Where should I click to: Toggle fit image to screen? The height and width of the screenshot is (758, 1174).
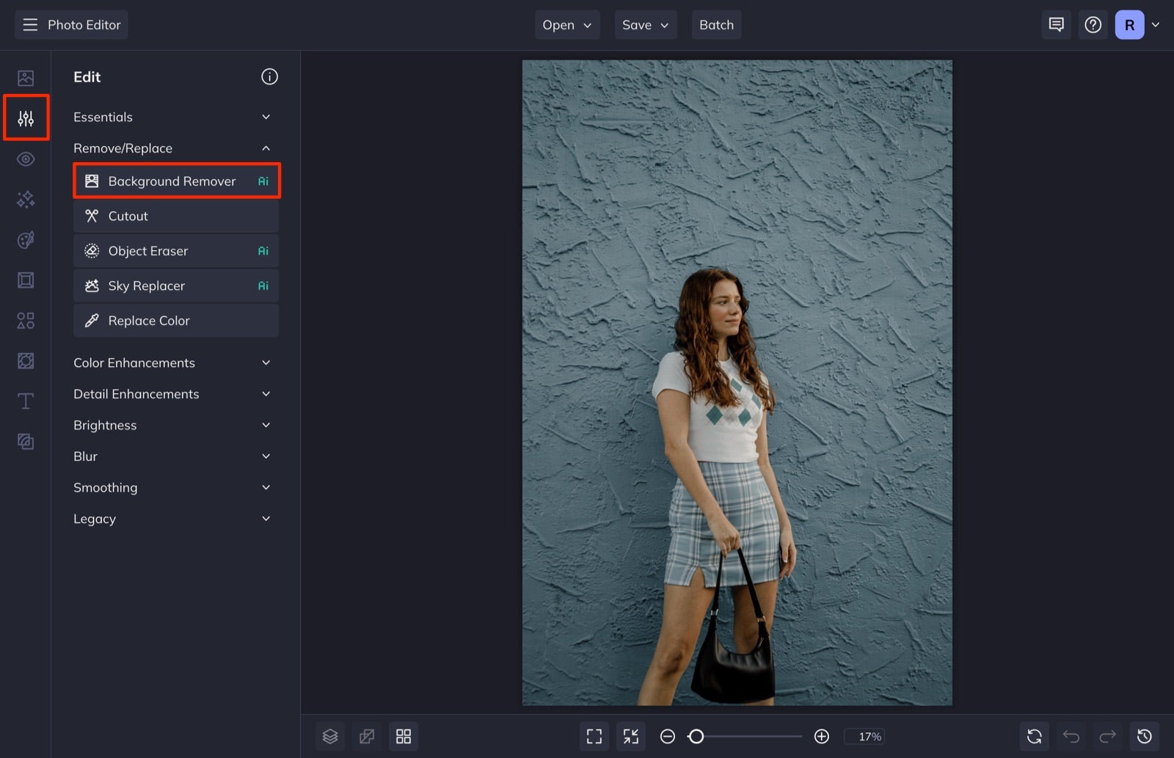[630, 736]
